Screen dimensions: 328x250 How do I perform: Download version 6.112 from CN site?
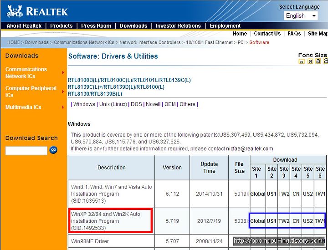296,194
